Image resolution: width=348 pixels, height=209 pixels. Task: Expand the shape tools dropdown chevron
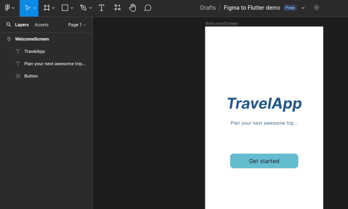click(72, 8)
